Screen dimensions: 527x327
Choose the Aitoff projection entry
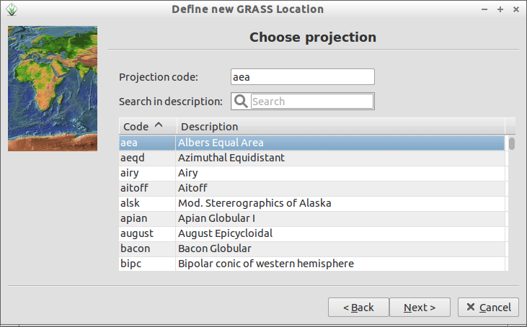[312, 188]
